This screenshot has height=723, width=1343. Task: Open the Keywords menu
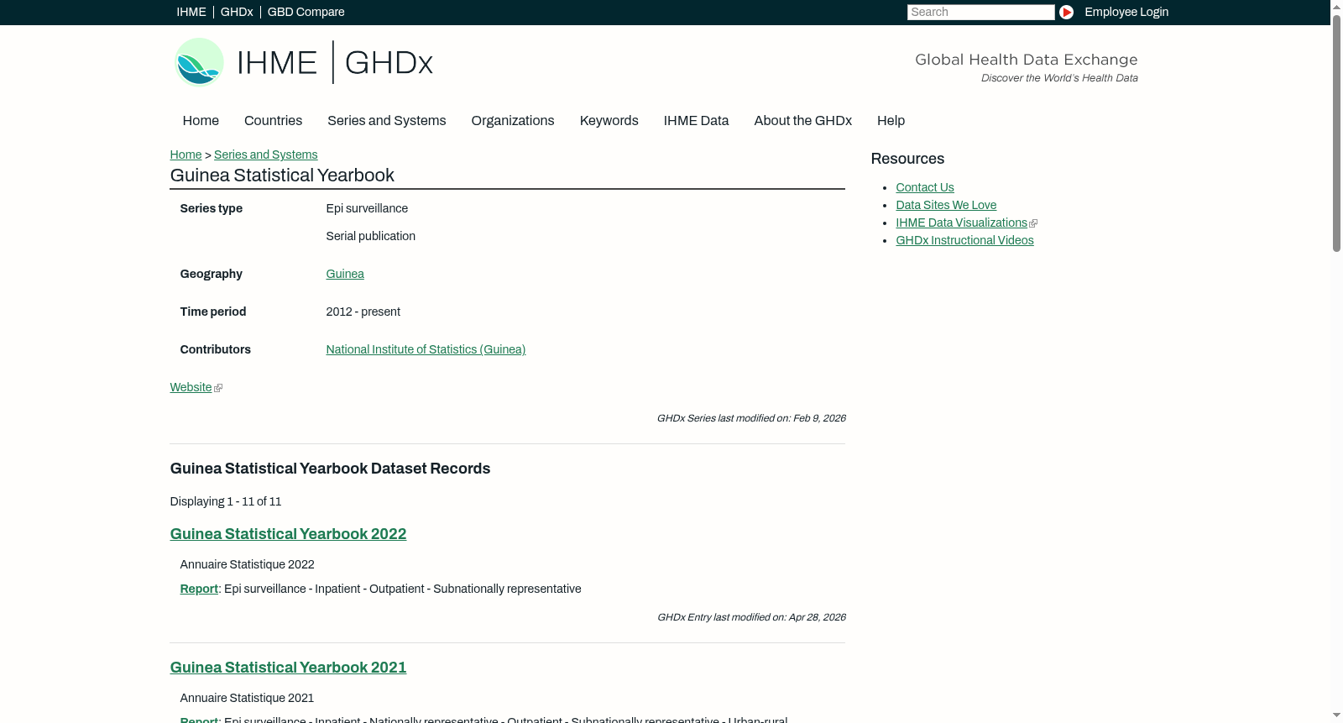pos(609,121)
